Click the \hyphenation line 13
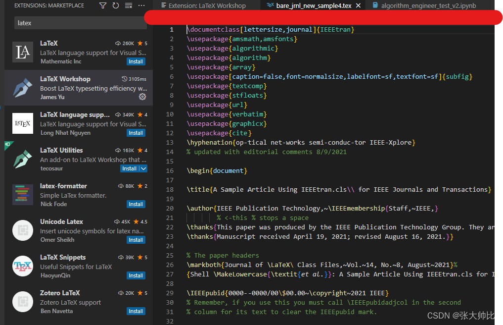Viewport: 503px width, 325px height. [x=301, y=142]
